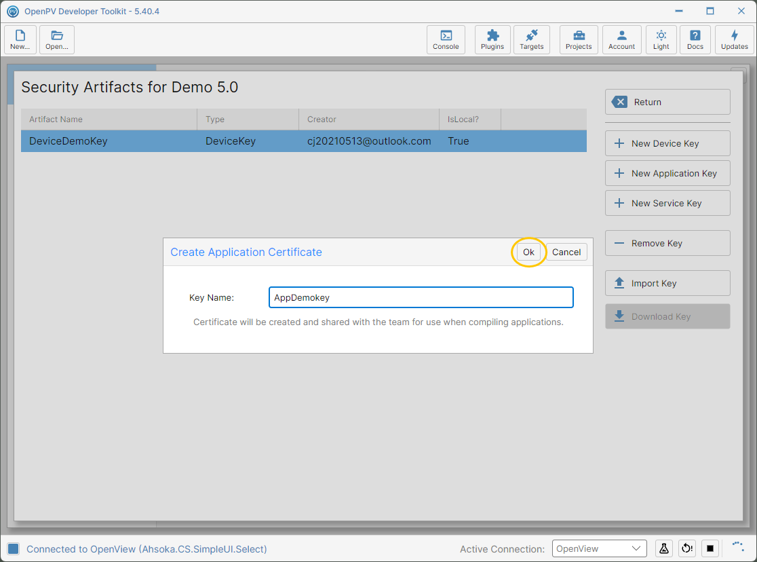Open the Projects briefcase icon

pyautogui.click(x=579, y=39)
